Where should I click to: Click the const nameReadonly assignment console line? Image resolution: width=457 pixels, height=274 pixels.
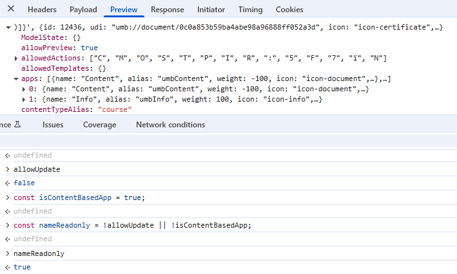129,225
